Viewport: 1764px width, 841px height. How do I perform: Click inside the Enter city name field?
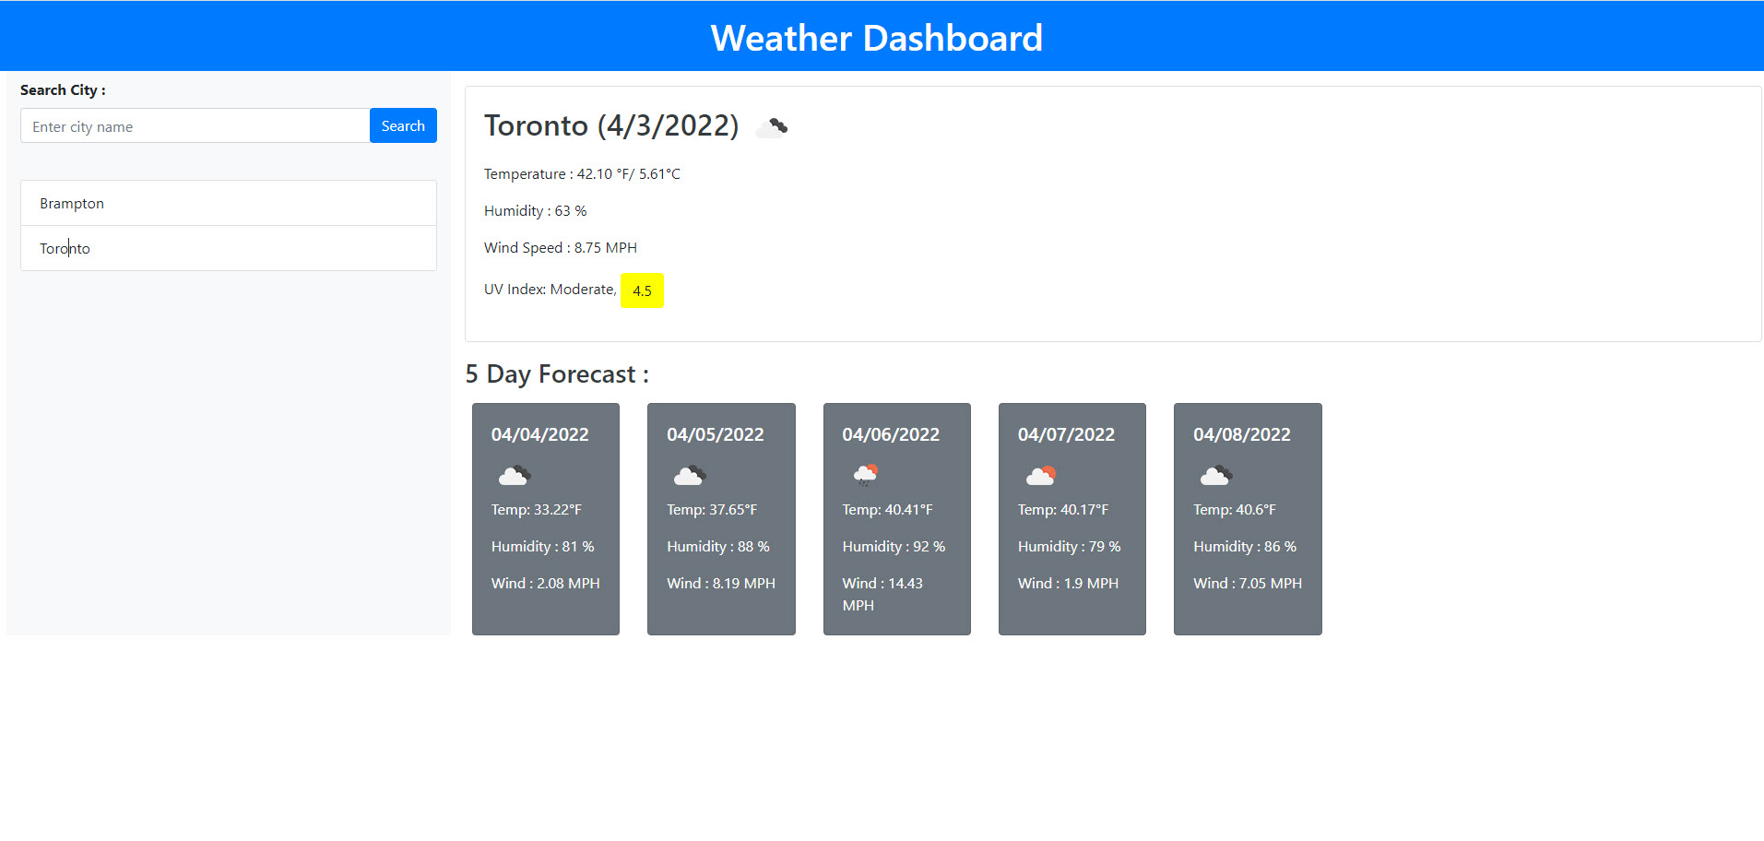pyautogui.click(x=195, y=125)
